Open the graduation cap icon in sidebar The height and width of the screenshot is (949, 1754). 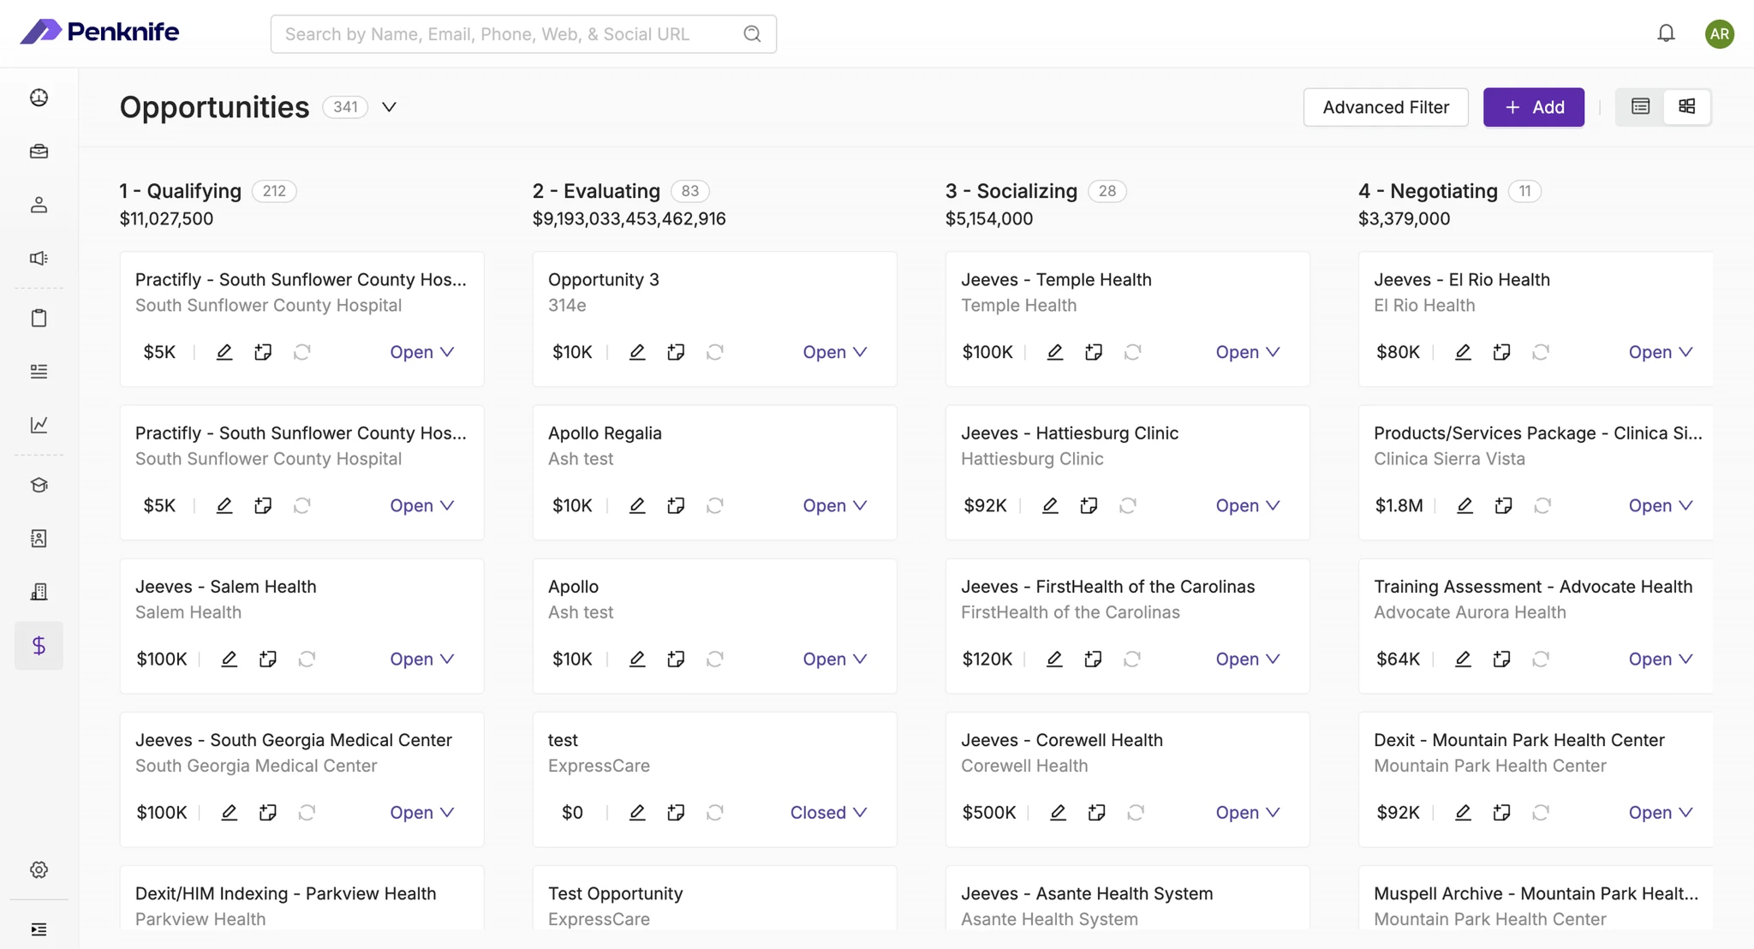point(39,485)
